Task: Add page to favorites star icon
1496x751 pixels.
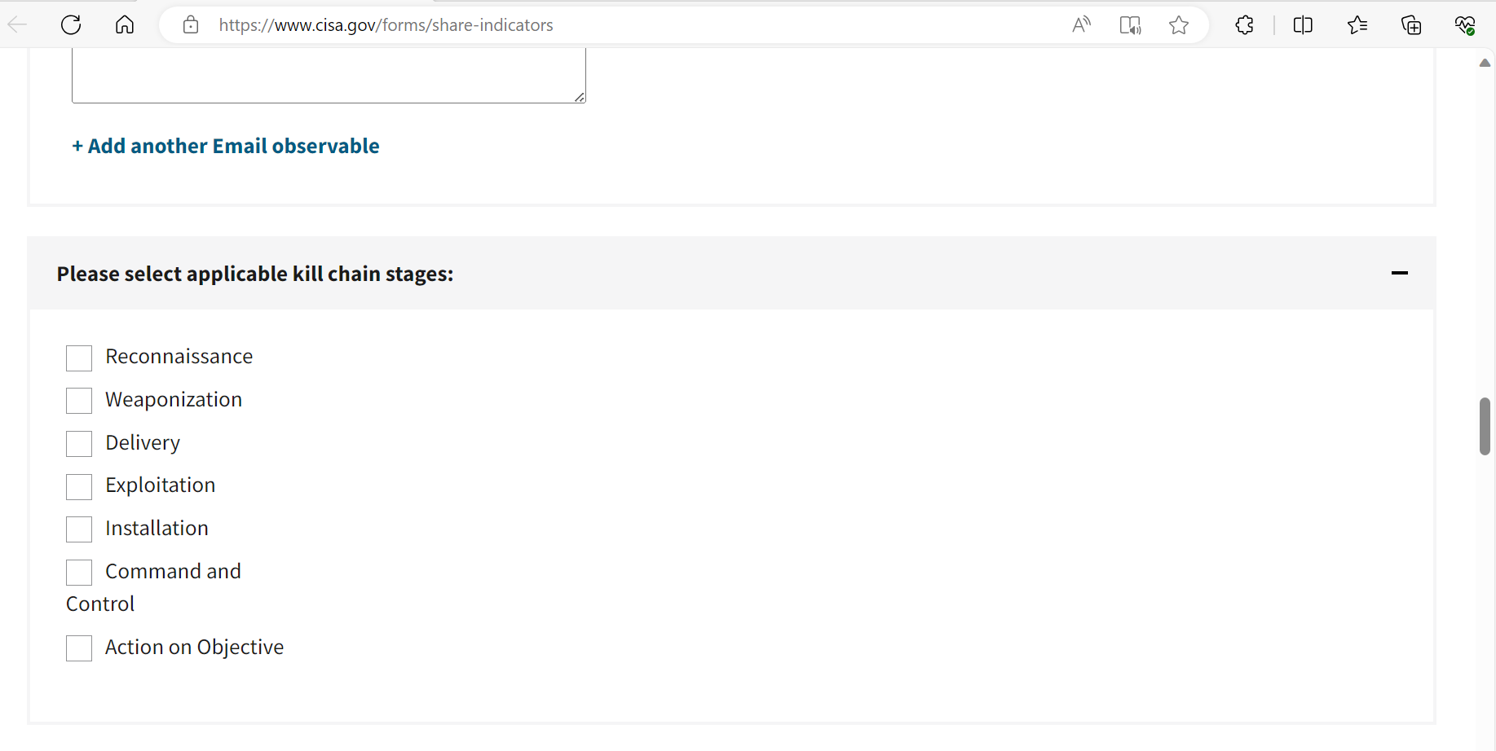Action: [x=1178, y=25]
